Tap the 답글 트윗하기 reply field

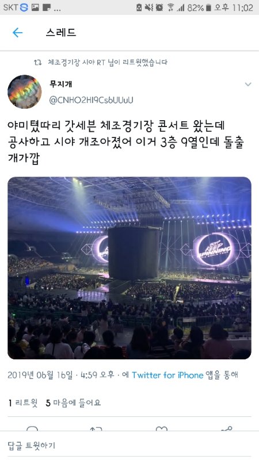pos(129,445)
